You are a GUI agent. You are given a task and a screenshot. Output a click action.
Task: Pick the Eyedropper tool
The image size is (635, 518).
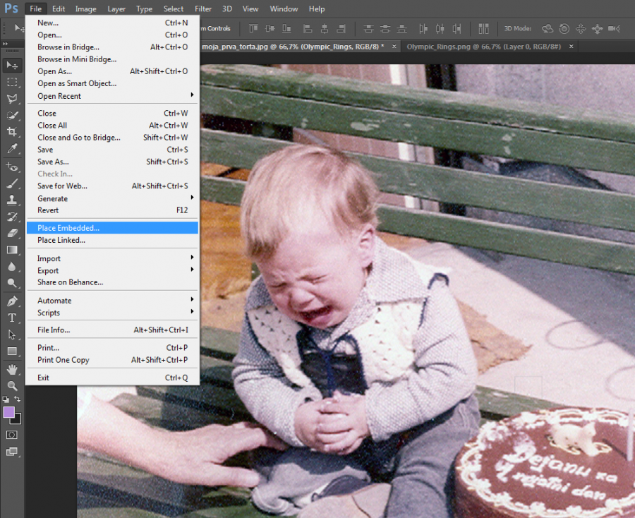[x=12, y=149]
